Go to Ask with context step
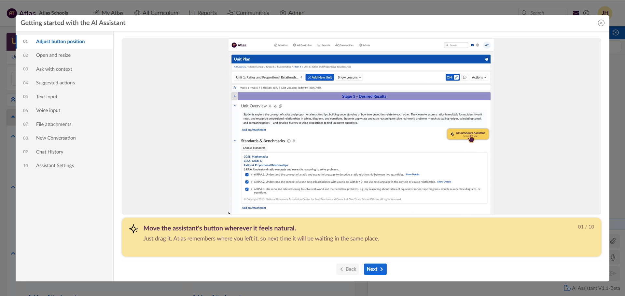Viewport: 625px width, 296px height. 65,69
